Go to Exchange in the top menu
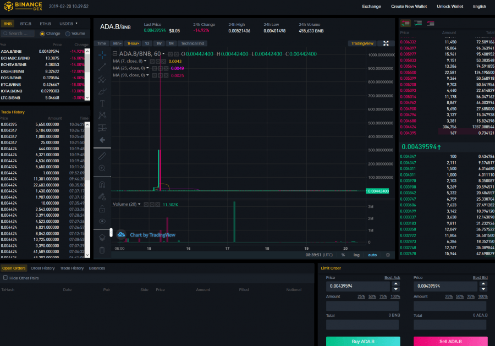 pyautogui.click(x=371, y=6)
